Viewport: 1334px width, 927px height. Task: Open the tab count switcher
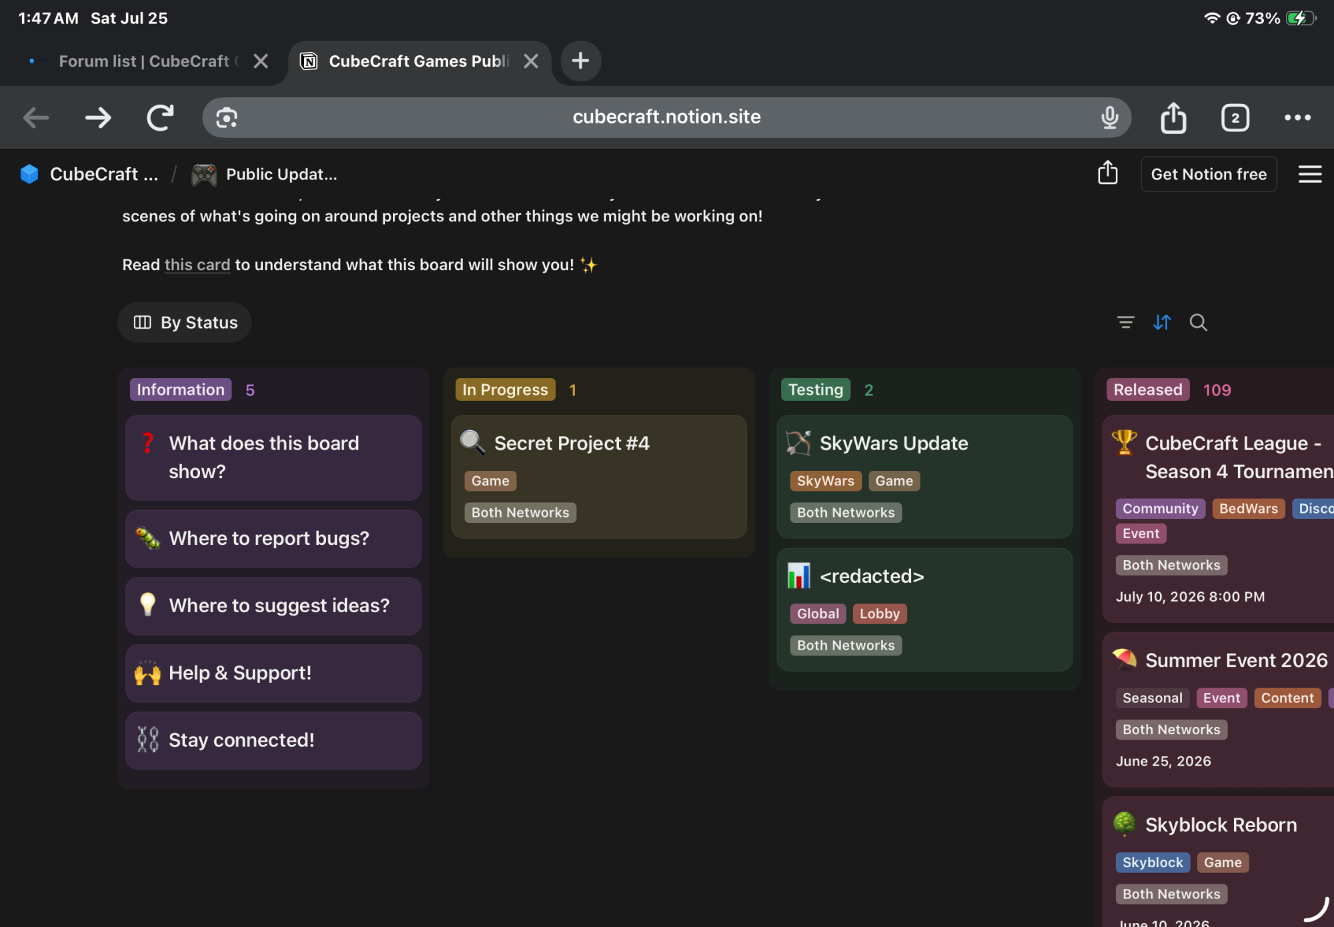point(1235,117)
